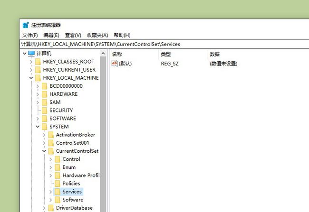Expand the Hardware Profiles key
309x212 pixels.
point(51,175)
